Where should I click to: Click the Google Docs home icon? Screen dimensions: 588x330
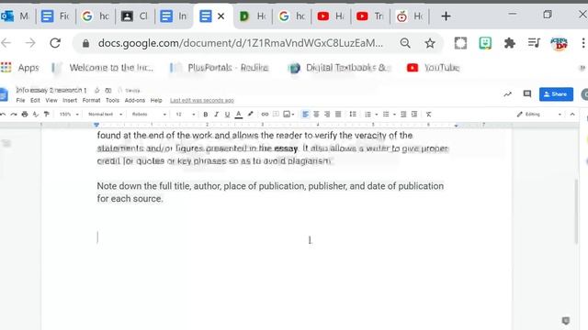click(x=4, y=94)
